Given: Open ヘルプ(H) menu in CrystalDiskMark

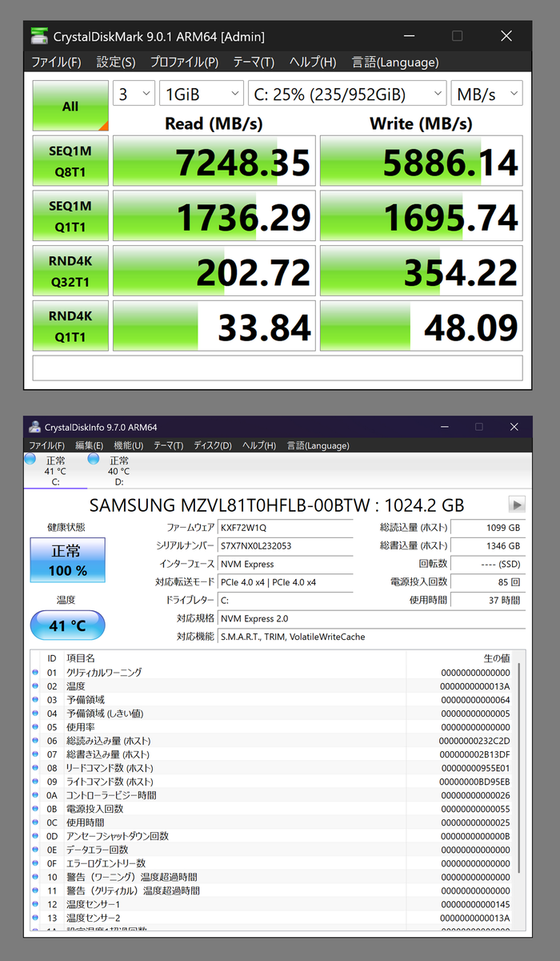Looking at the screenshot, I should [313, 62].
